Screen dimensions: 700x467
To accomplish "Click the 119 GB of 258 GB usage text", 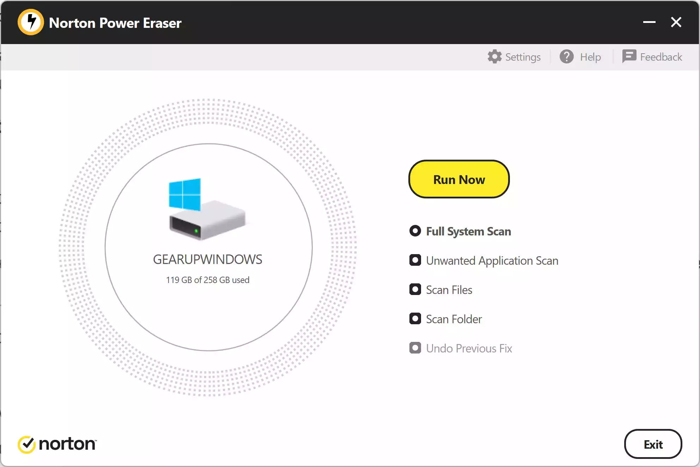I will point(208,279).
